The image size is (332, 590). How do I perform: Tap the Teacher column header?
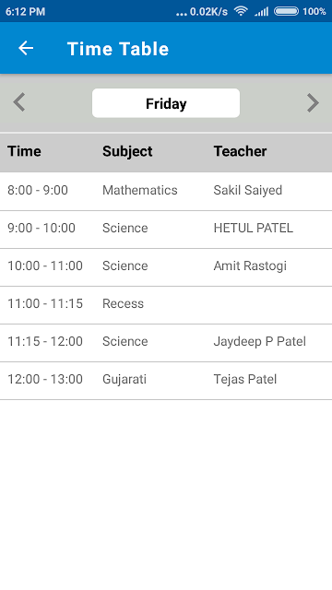click(240, 151)
